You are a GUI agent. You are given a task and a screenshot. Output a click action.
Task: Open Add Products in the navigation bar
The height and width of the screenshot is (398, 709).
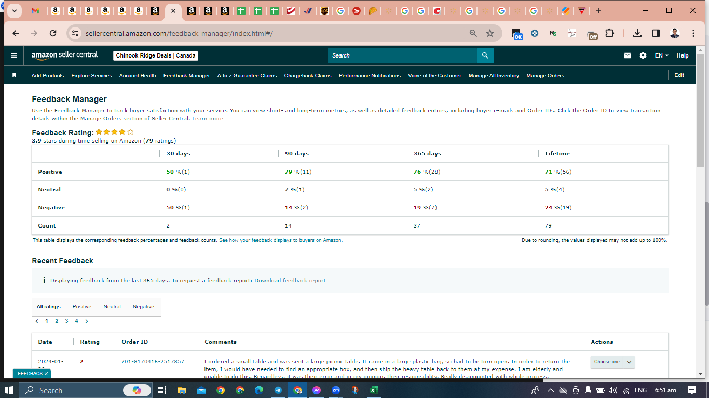point(48,76)
